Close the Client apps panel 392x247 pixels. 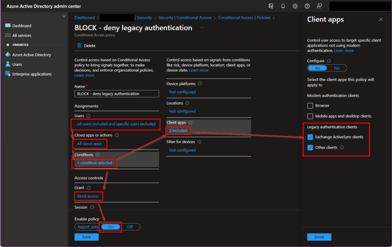381,19
